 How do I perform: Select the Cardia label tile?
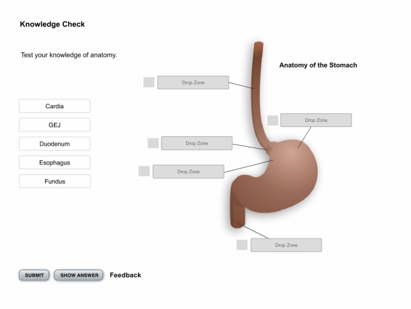click(55, 106)
